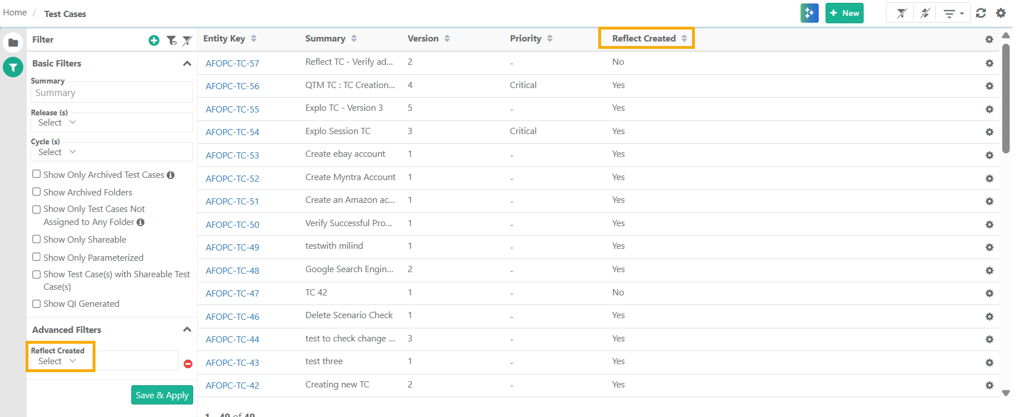
Task: Open row actions gear for AFOPC-TC-52
Action: pyautogui.click(x=989, y=178)
